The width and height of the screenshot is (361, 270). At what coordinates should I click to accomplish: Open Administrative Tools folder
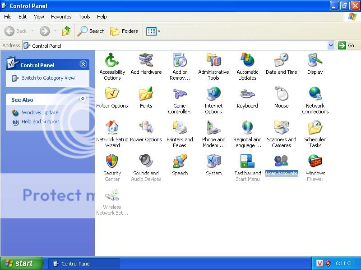213,67
